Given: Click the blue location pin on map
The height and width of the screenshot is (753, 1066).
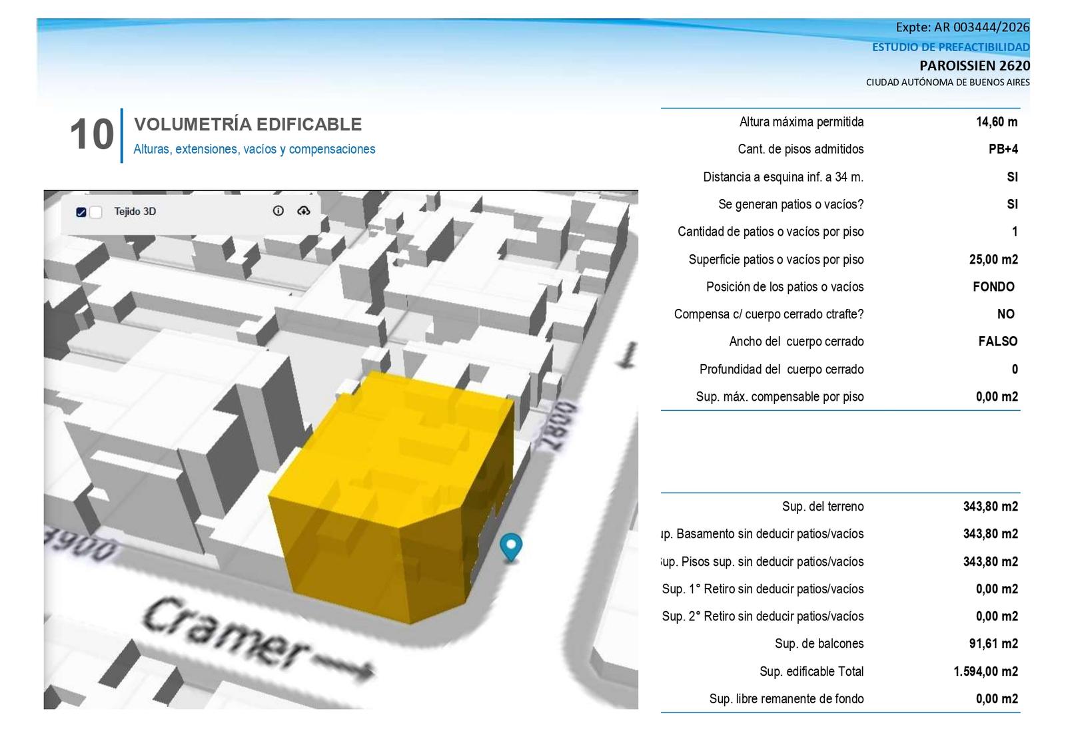Looking at the screenshot, I should click(511, 547).
